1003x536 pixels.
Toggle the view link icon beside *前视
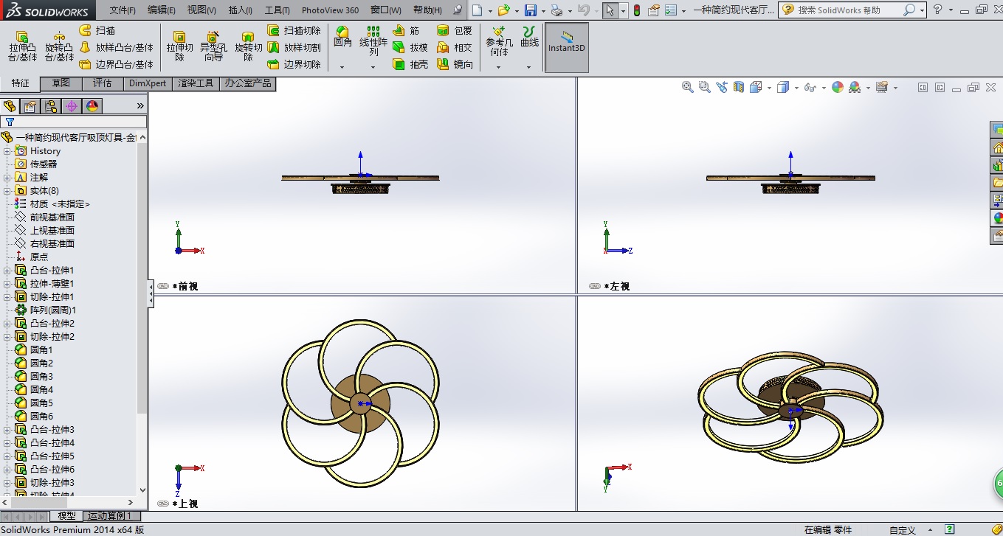coord(162,286)
